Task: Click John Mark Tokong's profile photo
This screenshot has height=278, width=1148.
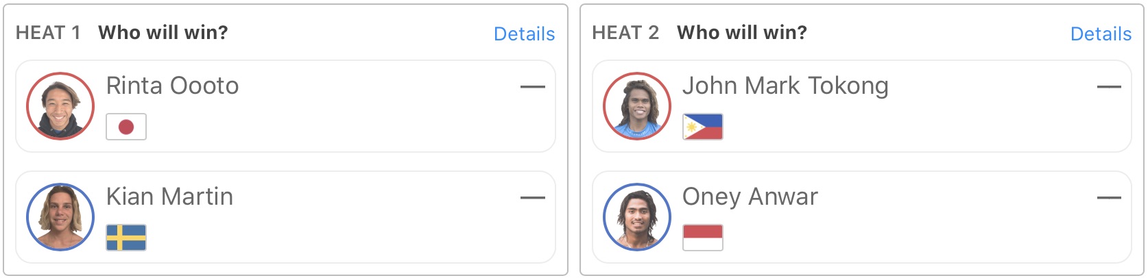Action: [x=637, y=106]
